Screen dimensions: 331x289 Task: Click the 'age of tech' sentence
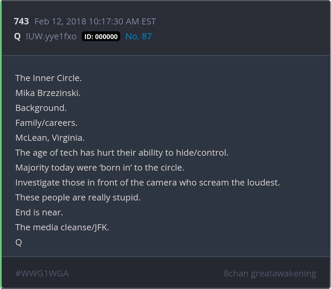click(x=122, y=153)
